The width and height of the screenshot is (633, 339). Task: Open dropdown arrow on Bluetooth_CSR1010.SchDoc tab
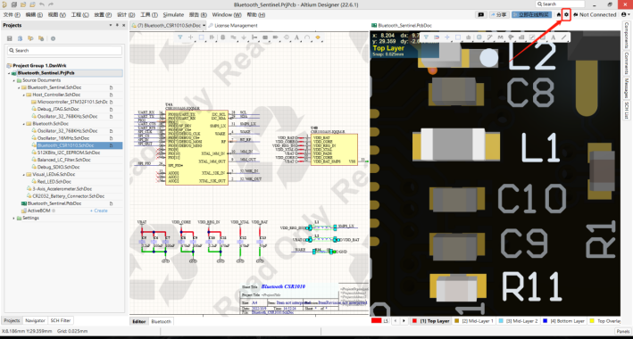[204, 25]
